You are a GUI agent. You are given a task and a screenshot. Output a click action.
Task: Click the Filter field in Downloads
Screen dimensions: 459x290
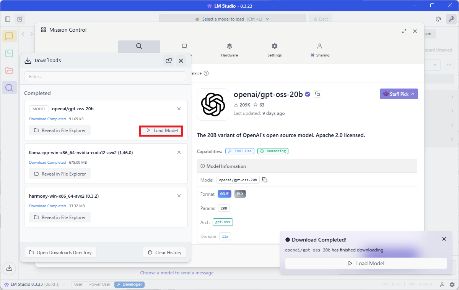pos(105,76)
